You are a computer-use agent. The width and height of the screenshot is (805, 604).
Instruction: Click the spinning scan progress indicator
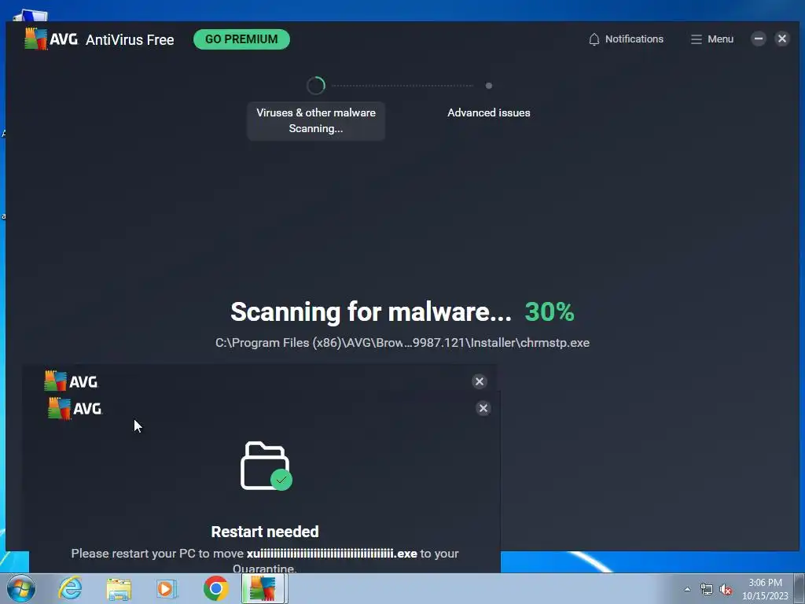[x=316, y=86]
